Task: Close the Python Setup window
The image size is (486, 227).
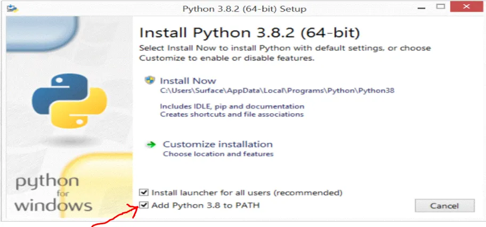Action: click(x=466, y=6)
